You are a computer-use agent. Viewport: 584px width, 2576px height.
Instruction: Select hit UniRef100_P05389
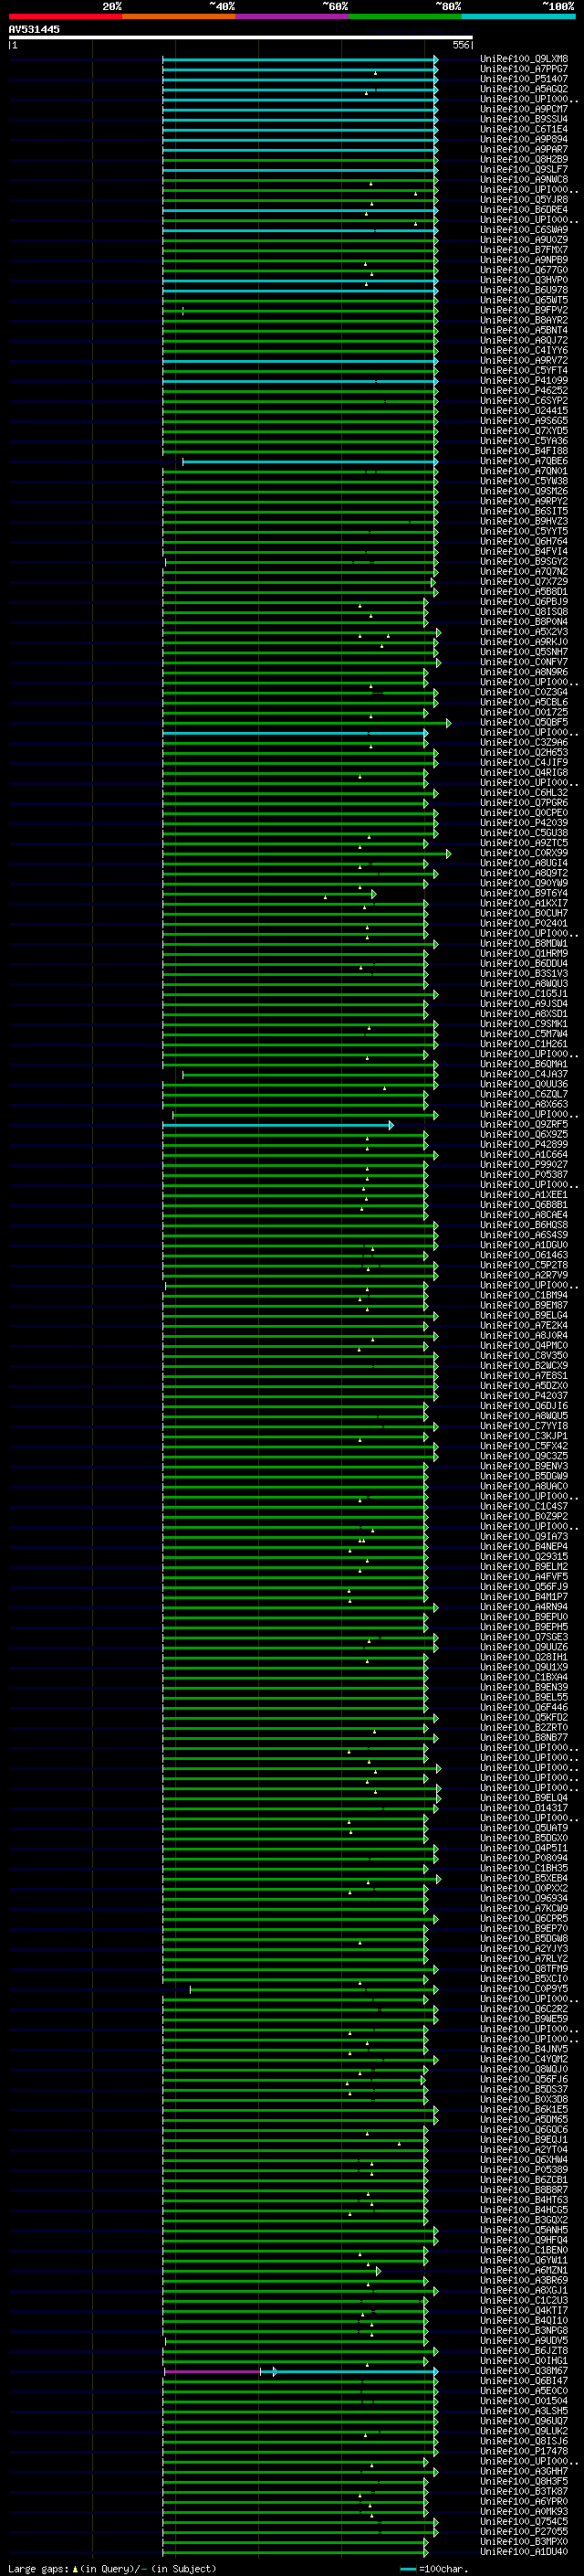click(x=524, y=2170)
